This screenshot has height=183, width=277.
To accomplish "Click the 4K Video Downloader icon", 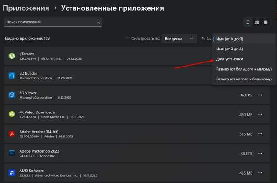I will (x=12, y=114).
